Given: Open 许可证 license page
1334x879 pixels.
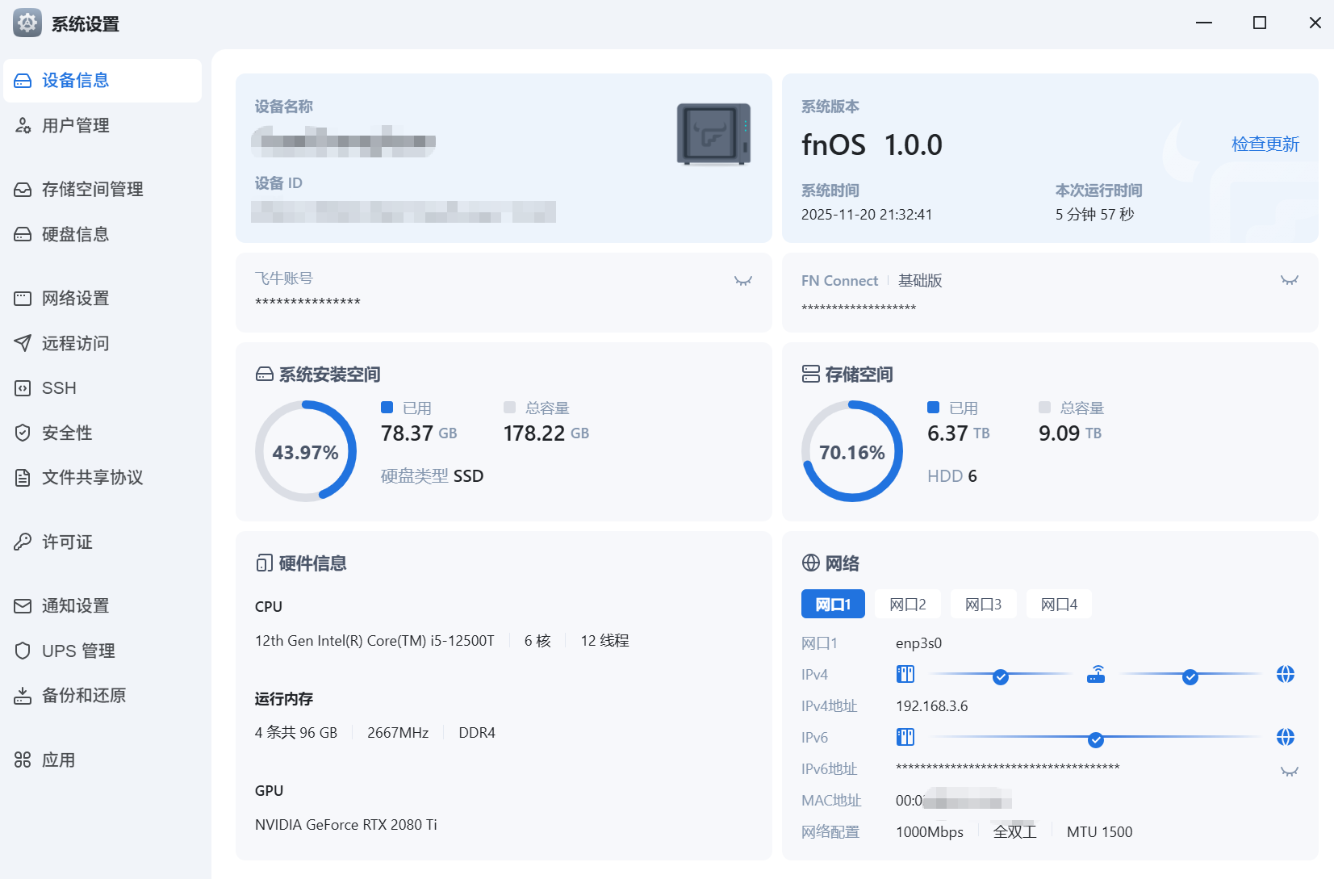Looking at the screenshot, I should pos(67,542).
